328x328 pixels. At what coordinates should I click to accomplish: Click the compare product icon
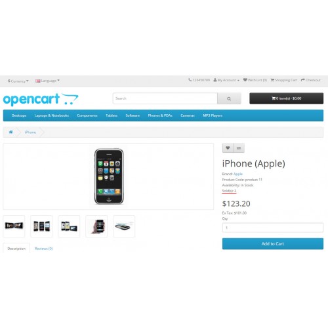[239, 148]
